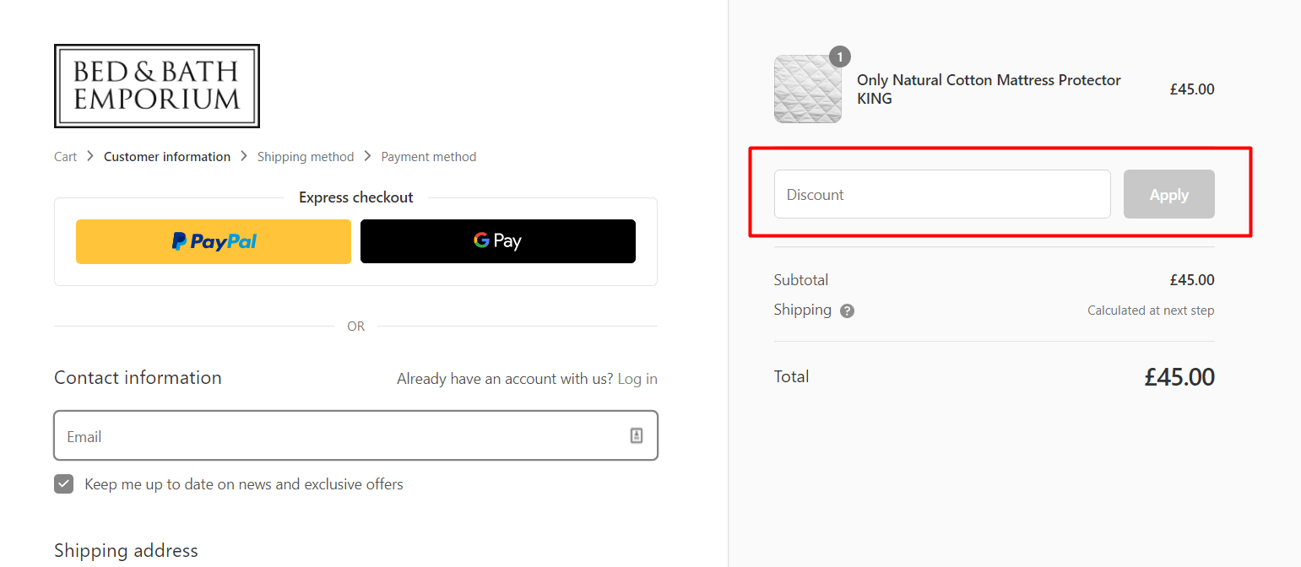The width and height of the screenshot is (1301, 567).
Task: Click the product price £45.00 beside item
Action: 1192,89
